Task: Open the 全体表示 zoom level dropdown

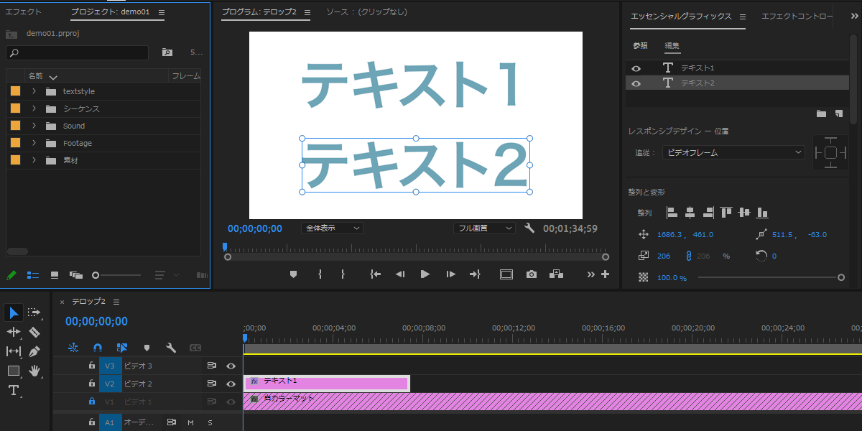Action: (x=332, y=228)
